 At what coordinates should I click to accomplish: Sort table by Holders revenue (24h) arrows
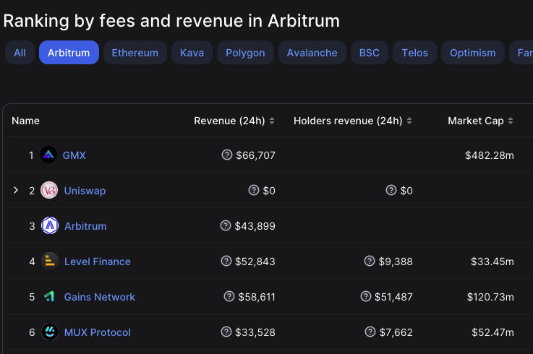pyautogui.click(x=409, y=121)
